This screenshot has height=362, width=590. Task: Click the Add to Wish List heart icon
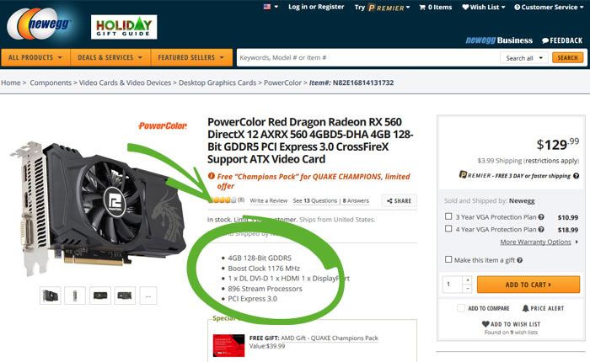[485, 323]
